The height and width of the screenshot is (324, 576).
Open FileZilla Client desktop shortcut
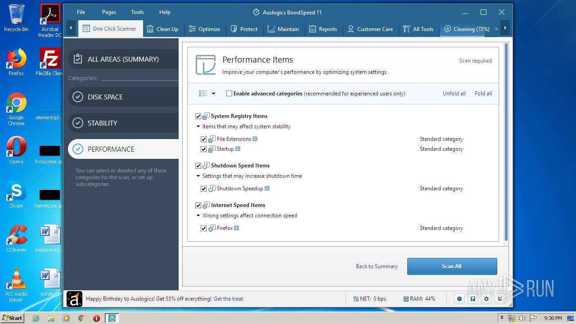click(x=50, y=62)
